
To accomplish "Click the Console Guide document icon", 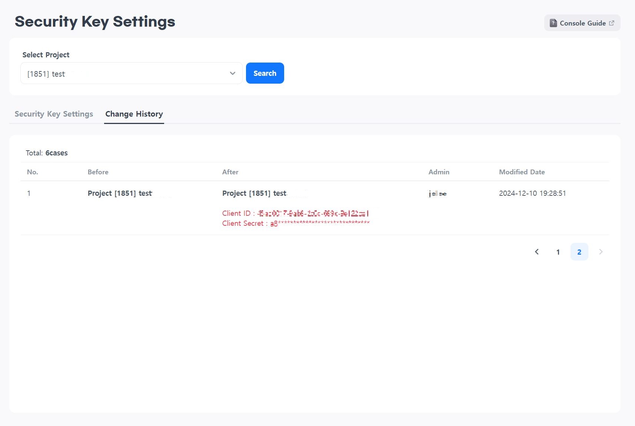I will point(553,23).
